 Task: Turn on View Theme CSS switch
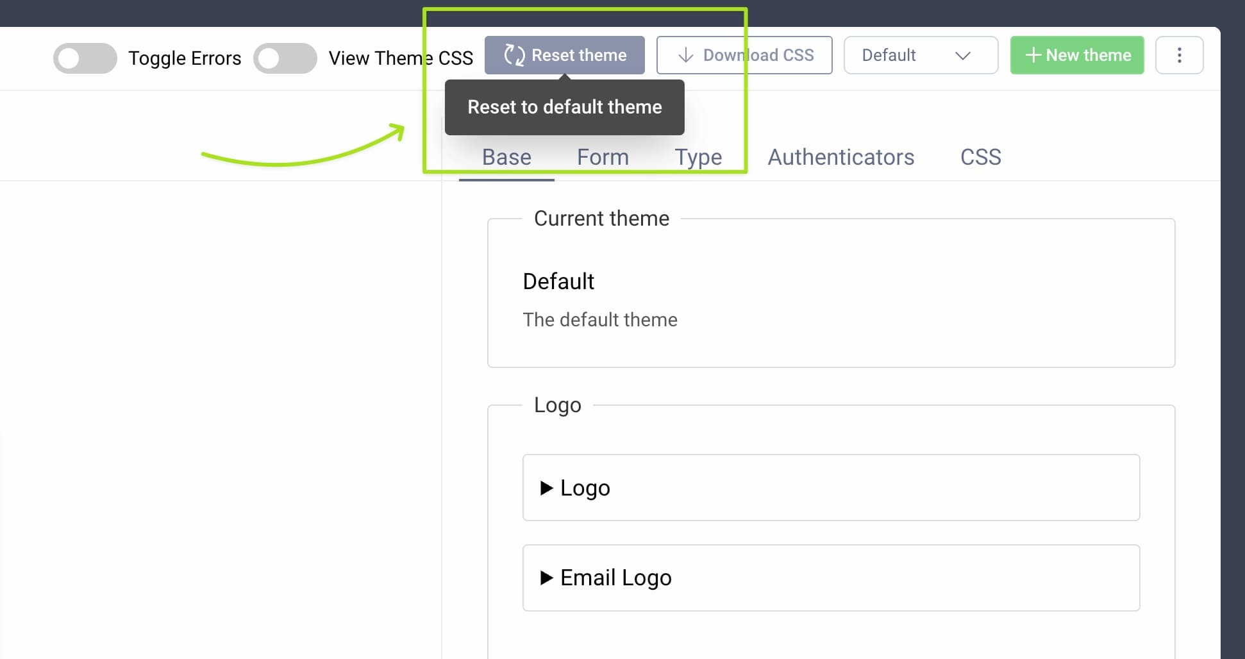[285, 58]
